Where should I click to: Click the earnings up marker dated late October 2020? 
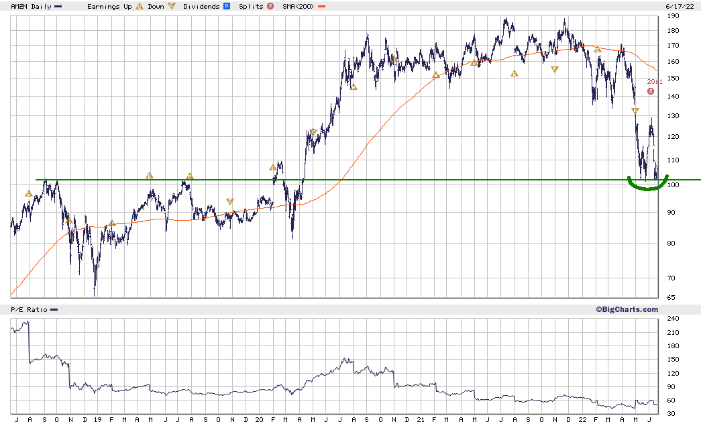(394, 58)
